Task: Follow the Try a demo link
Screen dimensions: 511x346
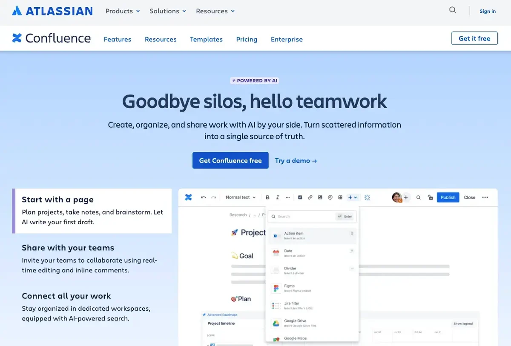Action: click(296, 160)
